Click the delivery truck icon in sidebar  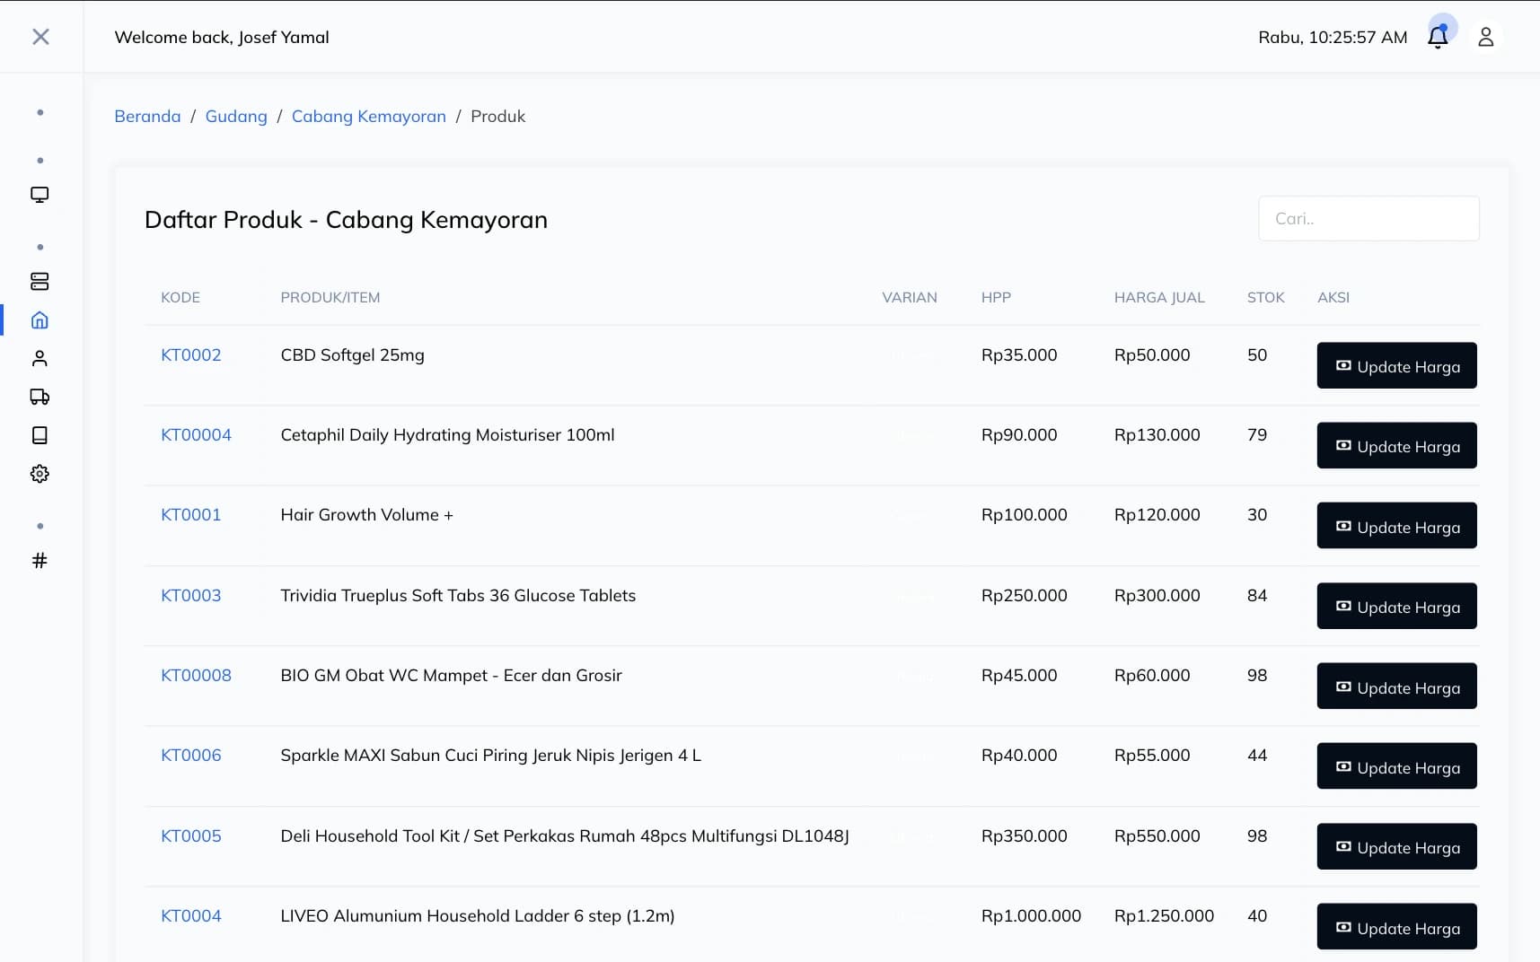coord(40,397)
